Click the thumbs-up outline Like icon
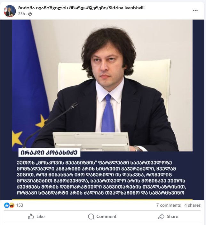This screenshot has height=225, width=206. pos(31,216)
